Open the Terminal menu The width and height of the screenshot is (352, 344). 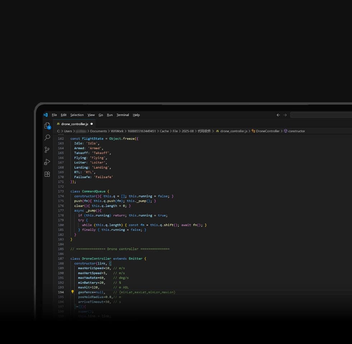[x=123, y=115]
